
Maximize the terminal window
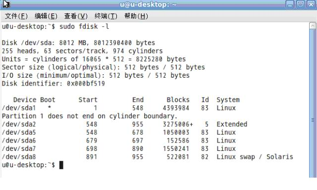[301, 4]
